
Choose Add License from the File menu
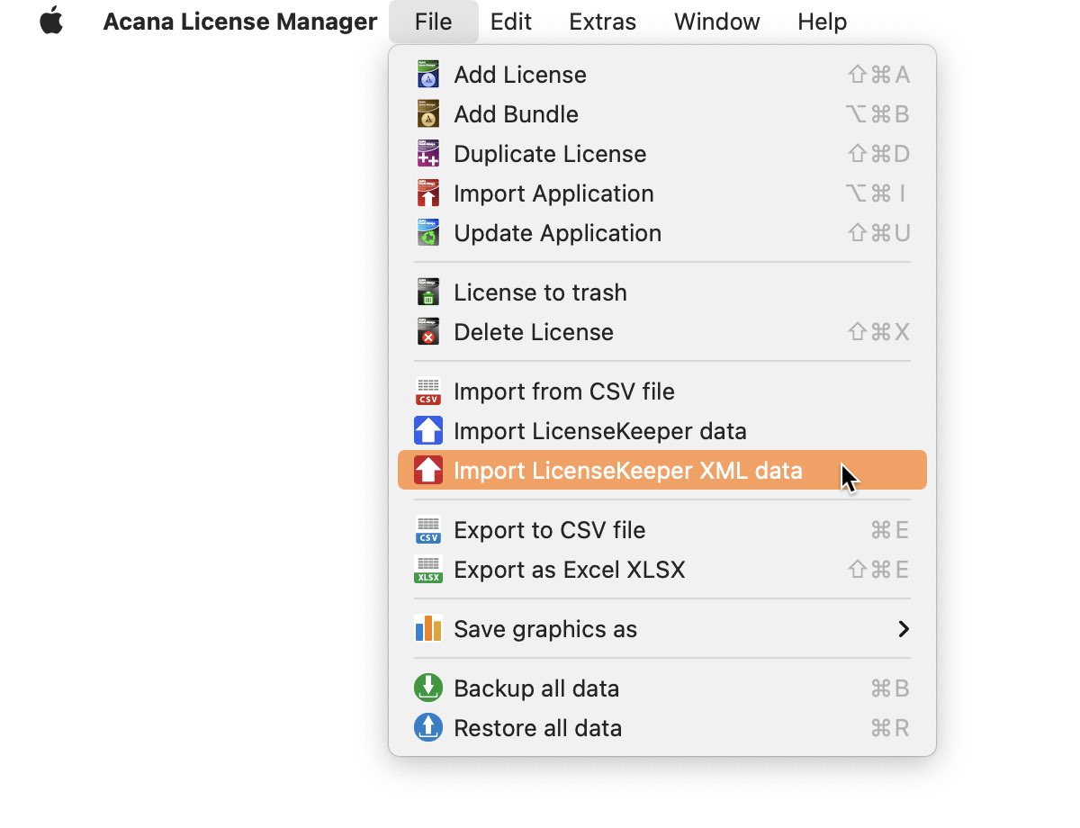click(x=662, y=75)
